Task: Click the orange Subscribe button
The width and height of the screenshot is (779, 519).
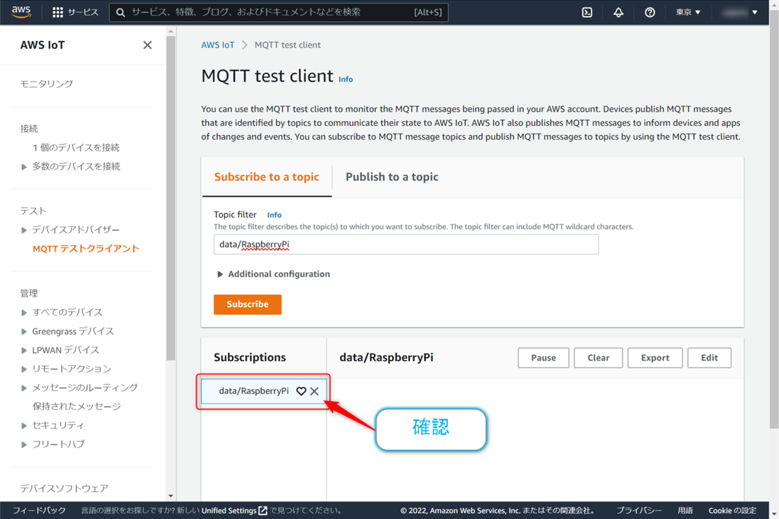Action: 247,304
